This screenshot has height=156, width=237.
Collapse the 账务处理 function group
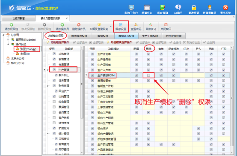pos(47,86)
